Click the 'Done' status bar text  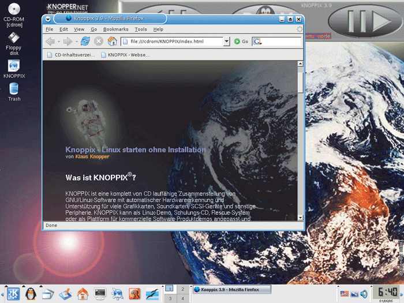[x=51, y=226]
